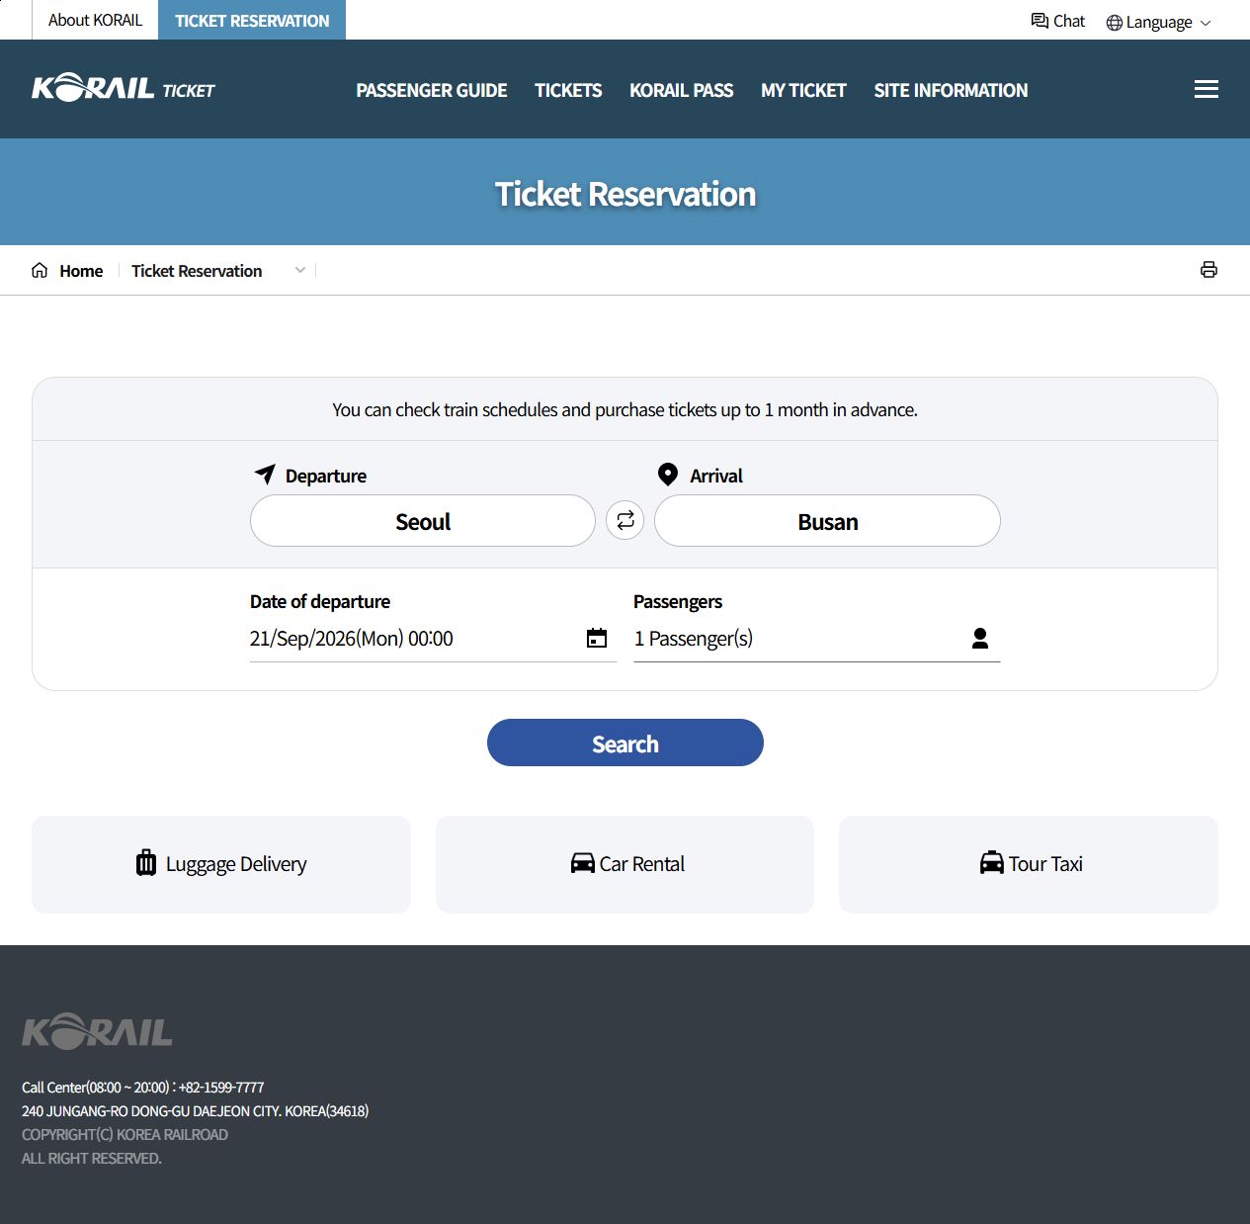This screenshot has width=1250, height=1224.
Task: Click the chat bubble icon
Action: click(x=1040, y=21)
